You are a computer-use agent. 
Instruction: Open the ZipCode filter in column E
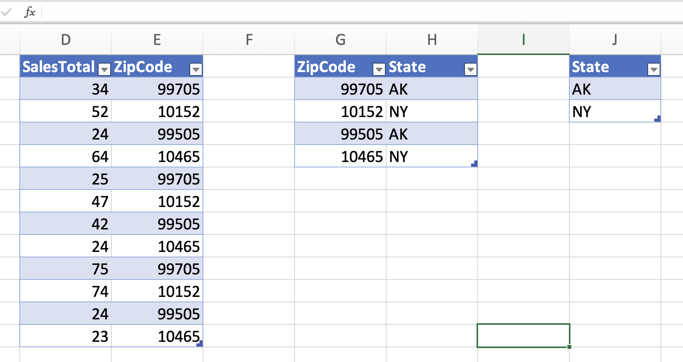(x=196, y=69)
